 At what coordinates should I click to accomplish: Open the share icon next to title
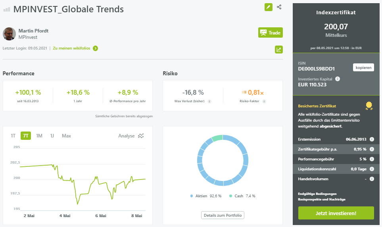pyautogui.click(x=279, y=7)
